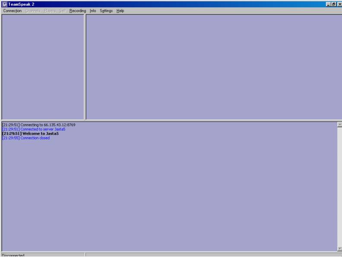Restore down the TeamSpeak window
The width and height of the screenshot is (342, 257).
point(334,4)
